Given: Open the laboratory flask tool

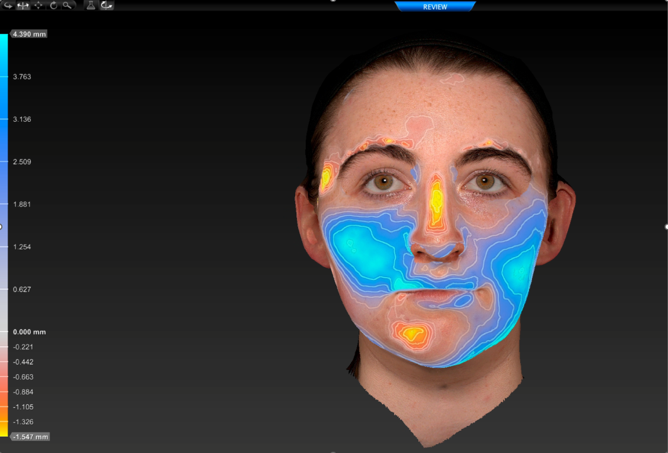Looking at the screenshot, I should coord(91,5).
